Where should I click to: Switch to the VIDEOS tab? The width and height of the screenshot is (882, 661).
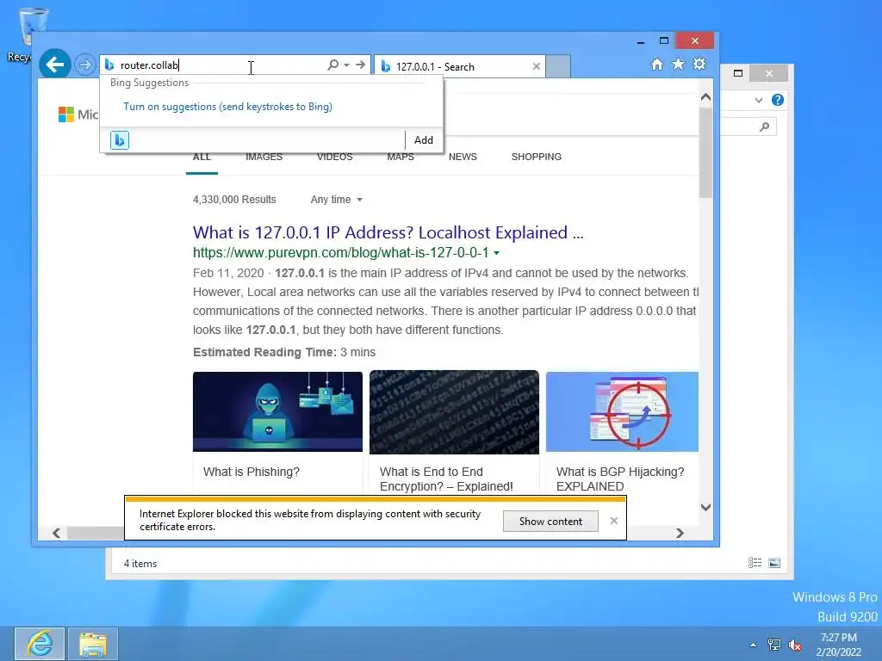pyautogui.click(x=335, y=157)
